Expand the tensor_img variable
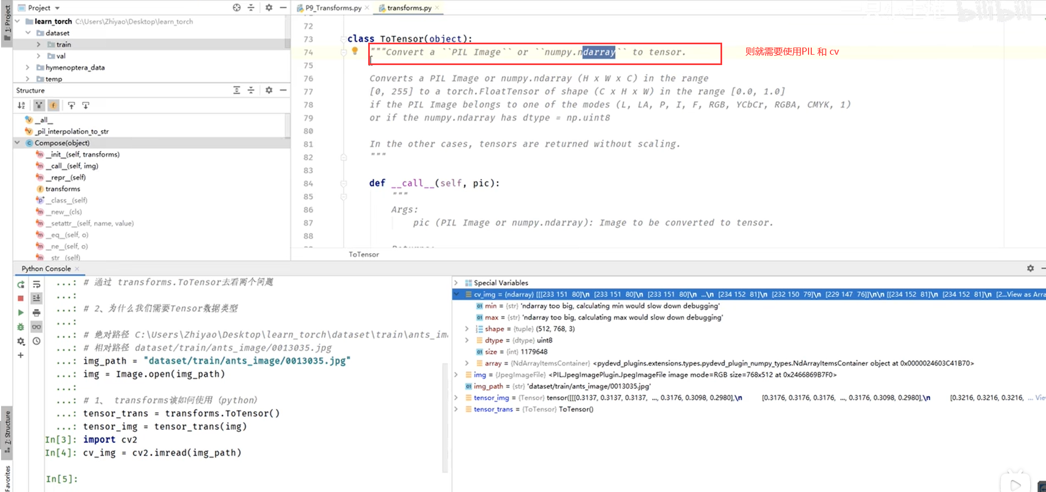Image resolution: width=1046 pixels, height=492 pixels. click(456, 397)
